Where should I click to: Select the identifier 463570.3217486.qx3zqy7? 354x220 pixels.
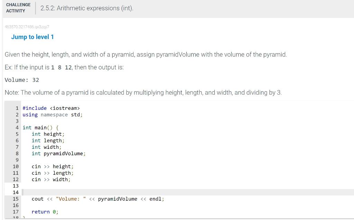pos(26,27)
